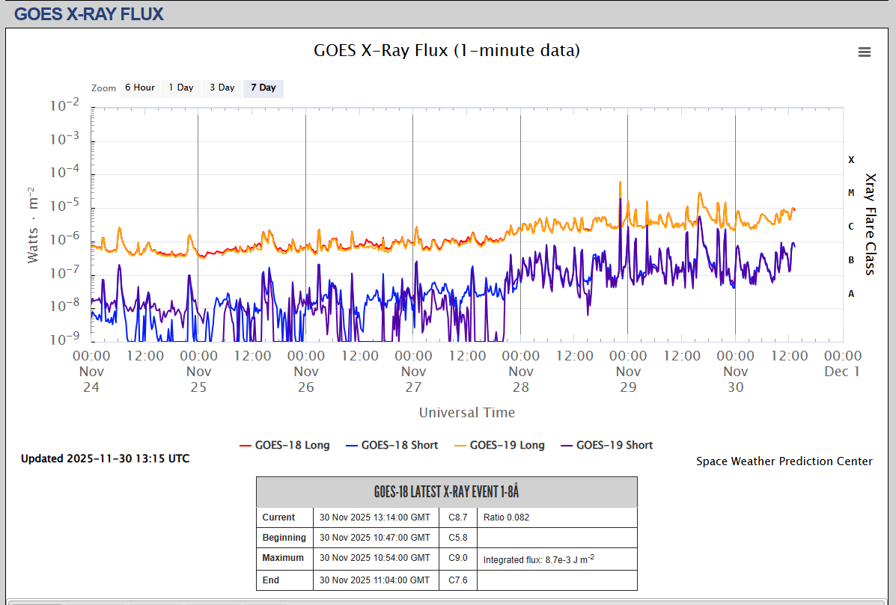Click the M flare class label
Screen dimensions: 896x605
click(851, 193)
